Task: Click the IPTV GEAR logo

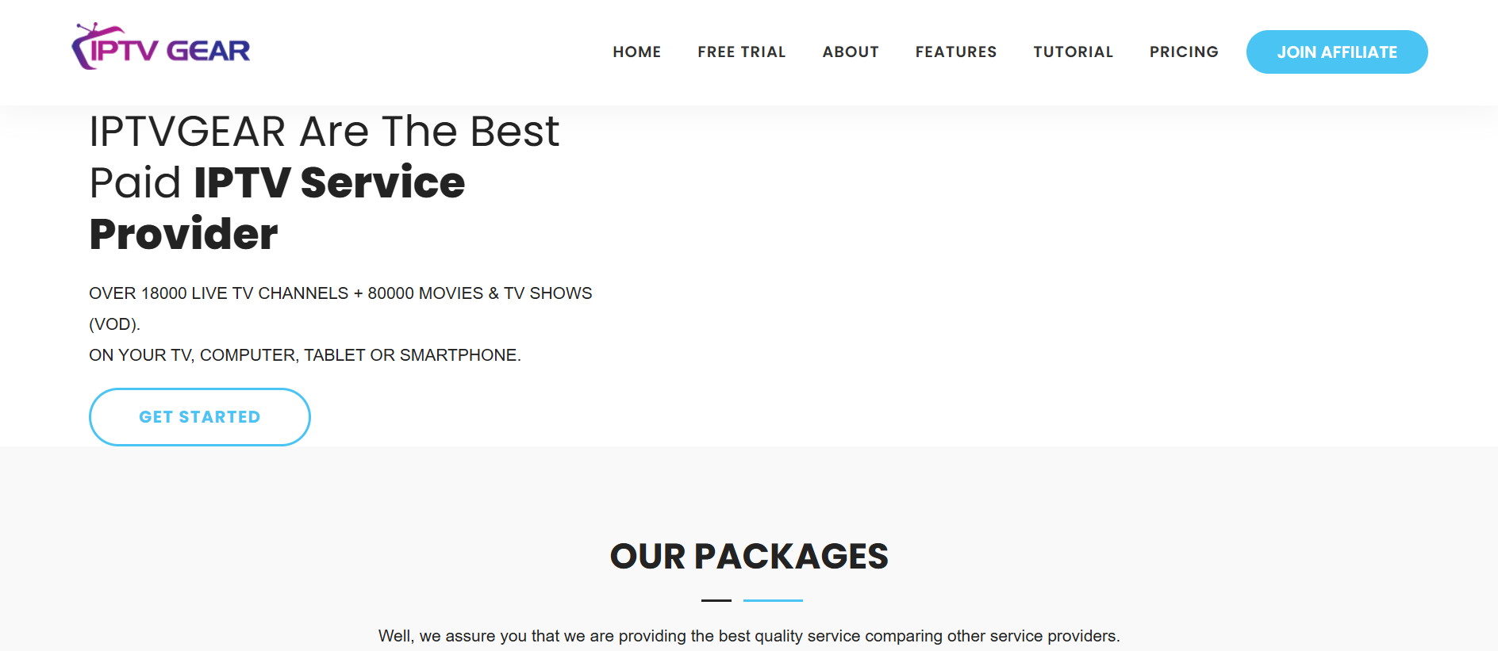Action: click(x=161, y=47)
